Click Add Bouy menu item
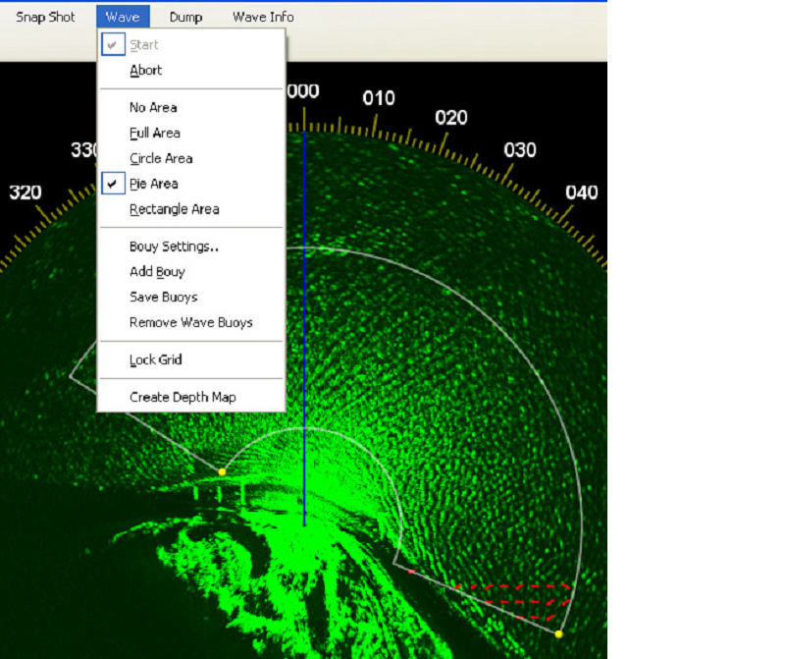785x659 pixels. click(x=157, y=272)
